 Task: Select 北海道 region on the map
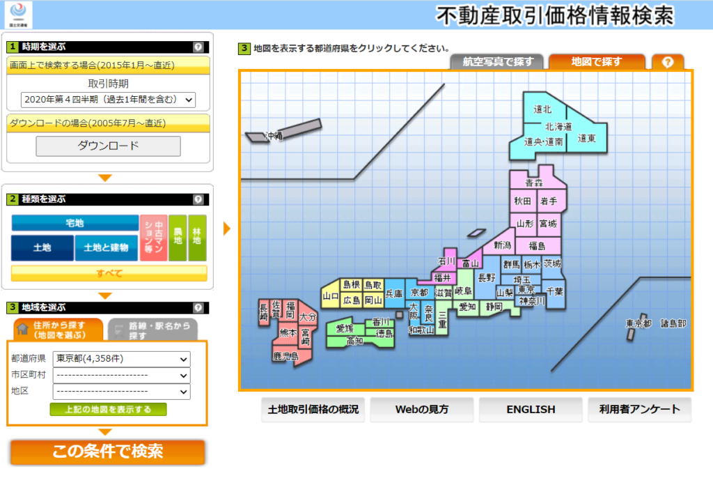[x=558, y=127]
